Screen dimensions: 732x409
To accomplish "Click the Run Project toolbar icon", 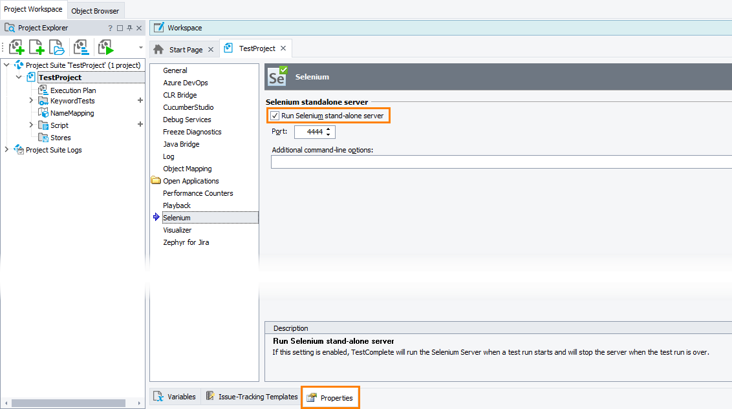I will [105, 47].
